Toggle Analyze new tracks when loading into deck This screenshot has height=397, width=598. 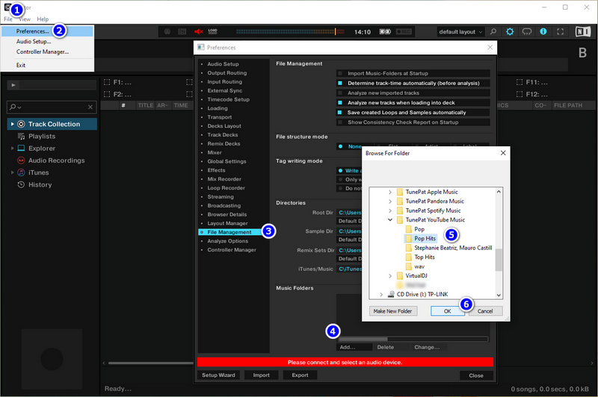pos(340,103)
